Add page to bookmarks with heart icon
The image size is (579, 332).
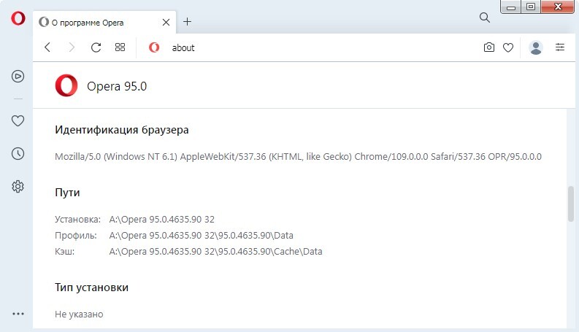click(x=508, y=47)
